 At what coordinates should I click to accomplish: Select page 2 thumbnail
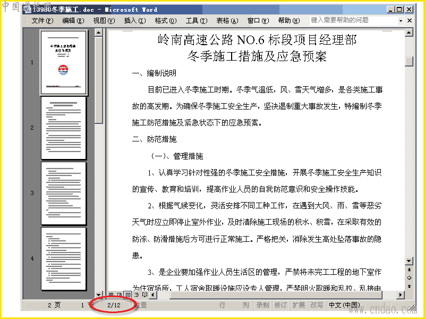(63, 128)
